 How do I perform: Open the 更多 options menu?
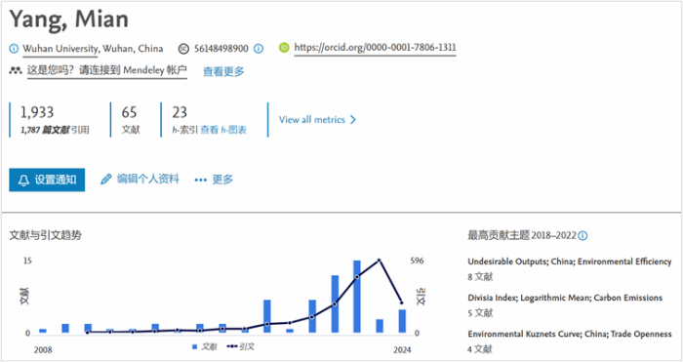(214, 180)
